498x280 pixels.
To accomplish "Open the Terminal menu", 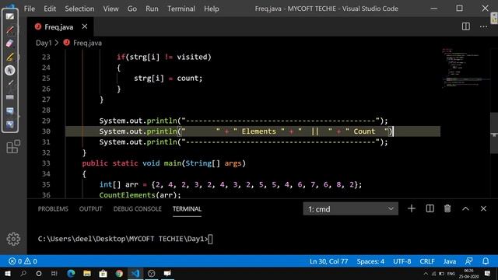I will [x=181, y=9].
